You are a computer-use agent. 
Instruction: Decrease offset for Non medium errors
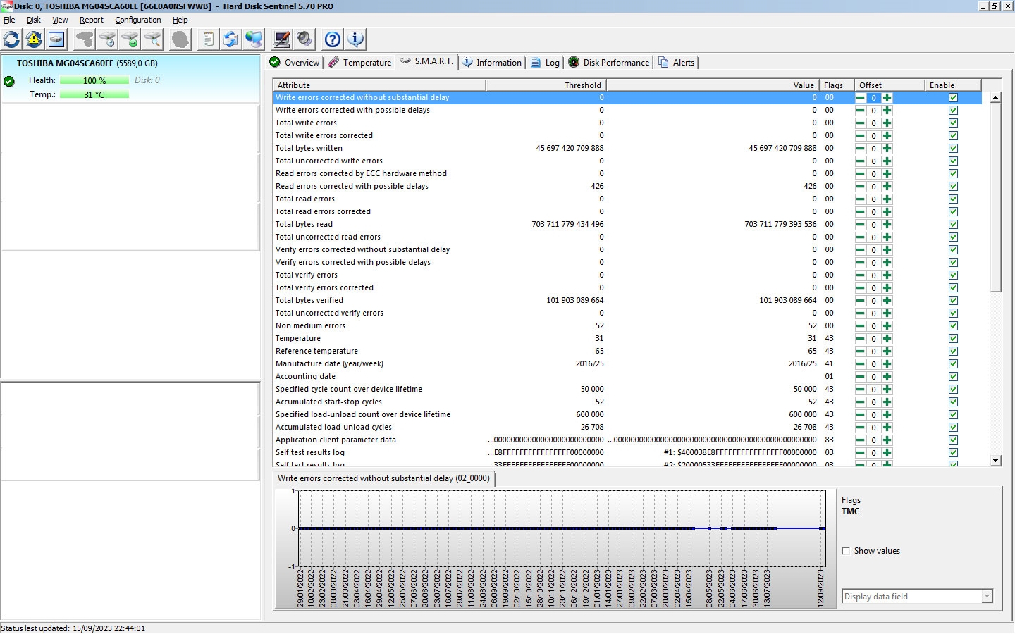pyautogui.click(x=860, y=326)
